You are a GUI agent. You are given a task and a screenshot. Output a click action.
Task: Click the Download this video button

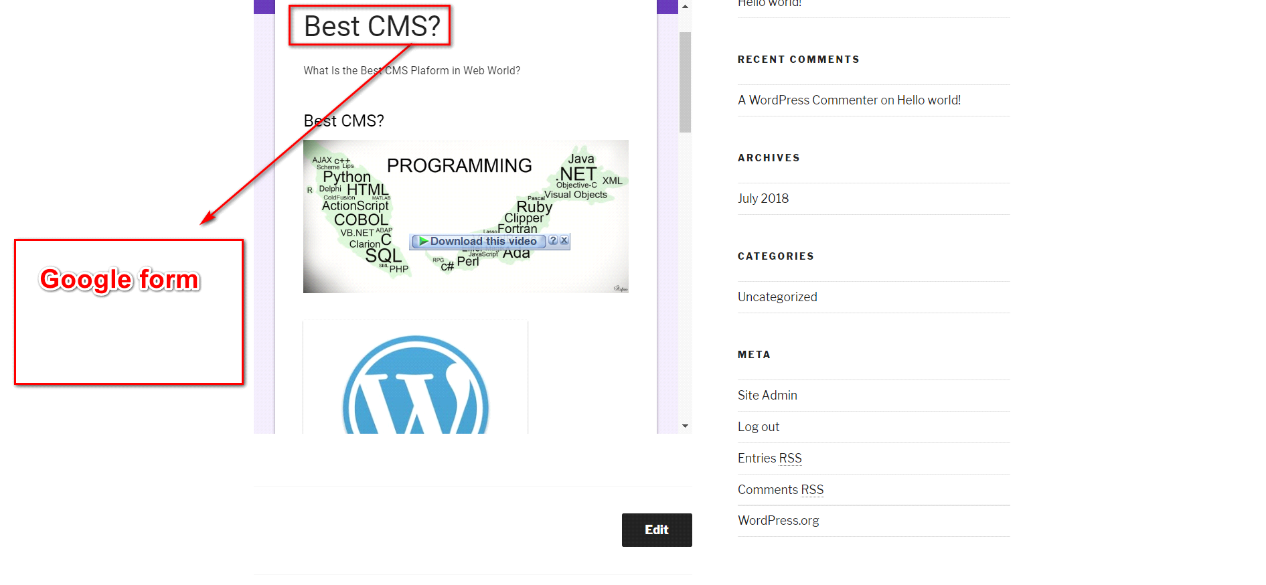pos(478,241)
